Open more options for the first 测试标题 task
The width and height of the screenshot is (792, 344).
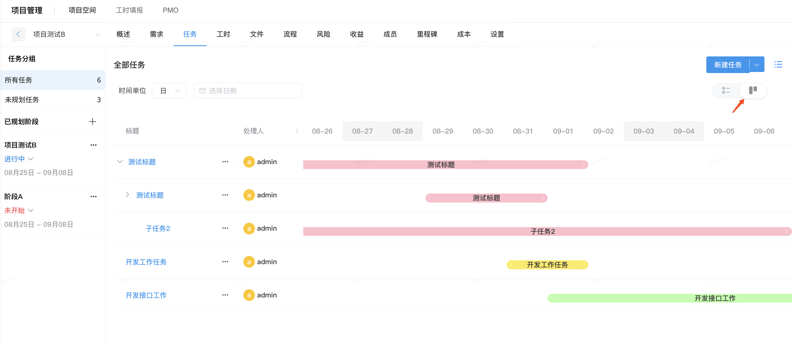pos(225,161)
